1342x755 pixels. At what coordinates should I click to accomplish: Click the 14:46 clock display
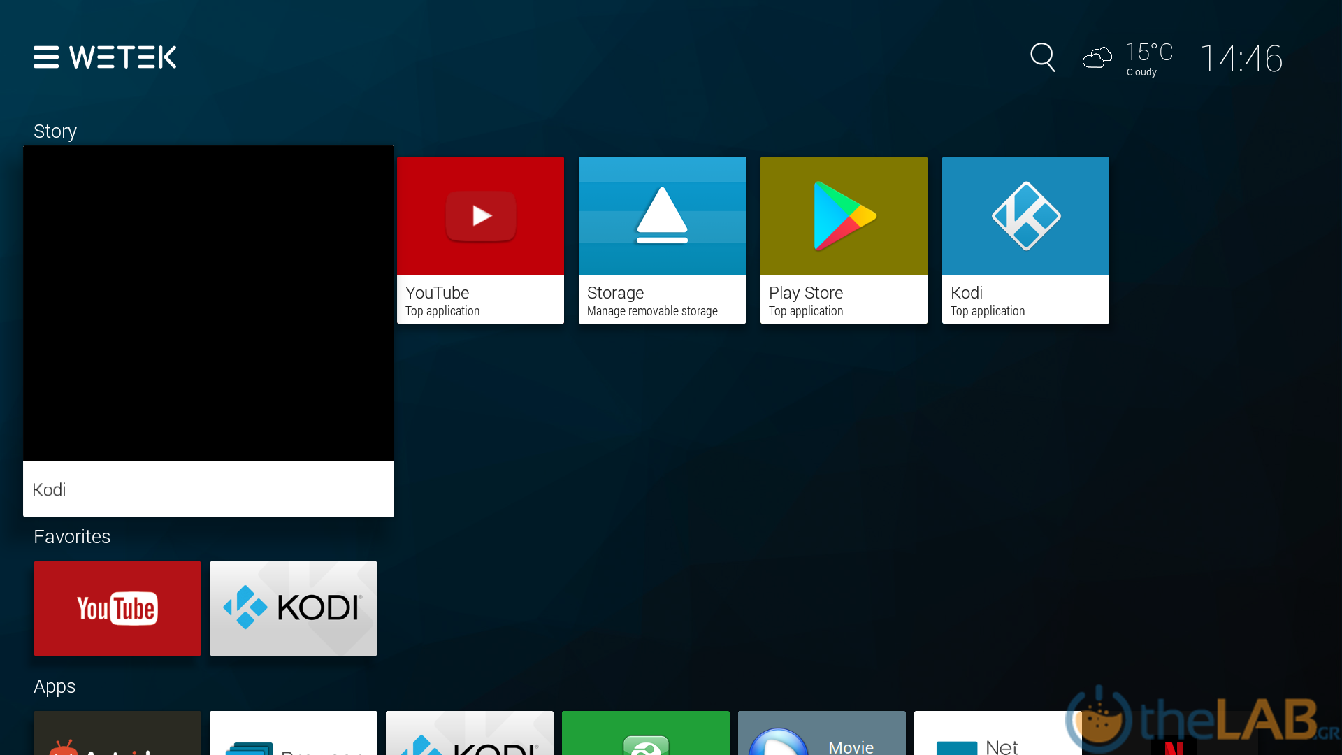(x=1241, y=59)
